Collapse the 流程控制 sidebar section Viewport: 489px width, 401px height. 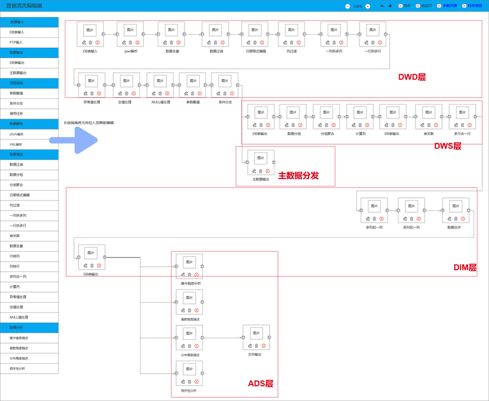click(x=29, y=83)
